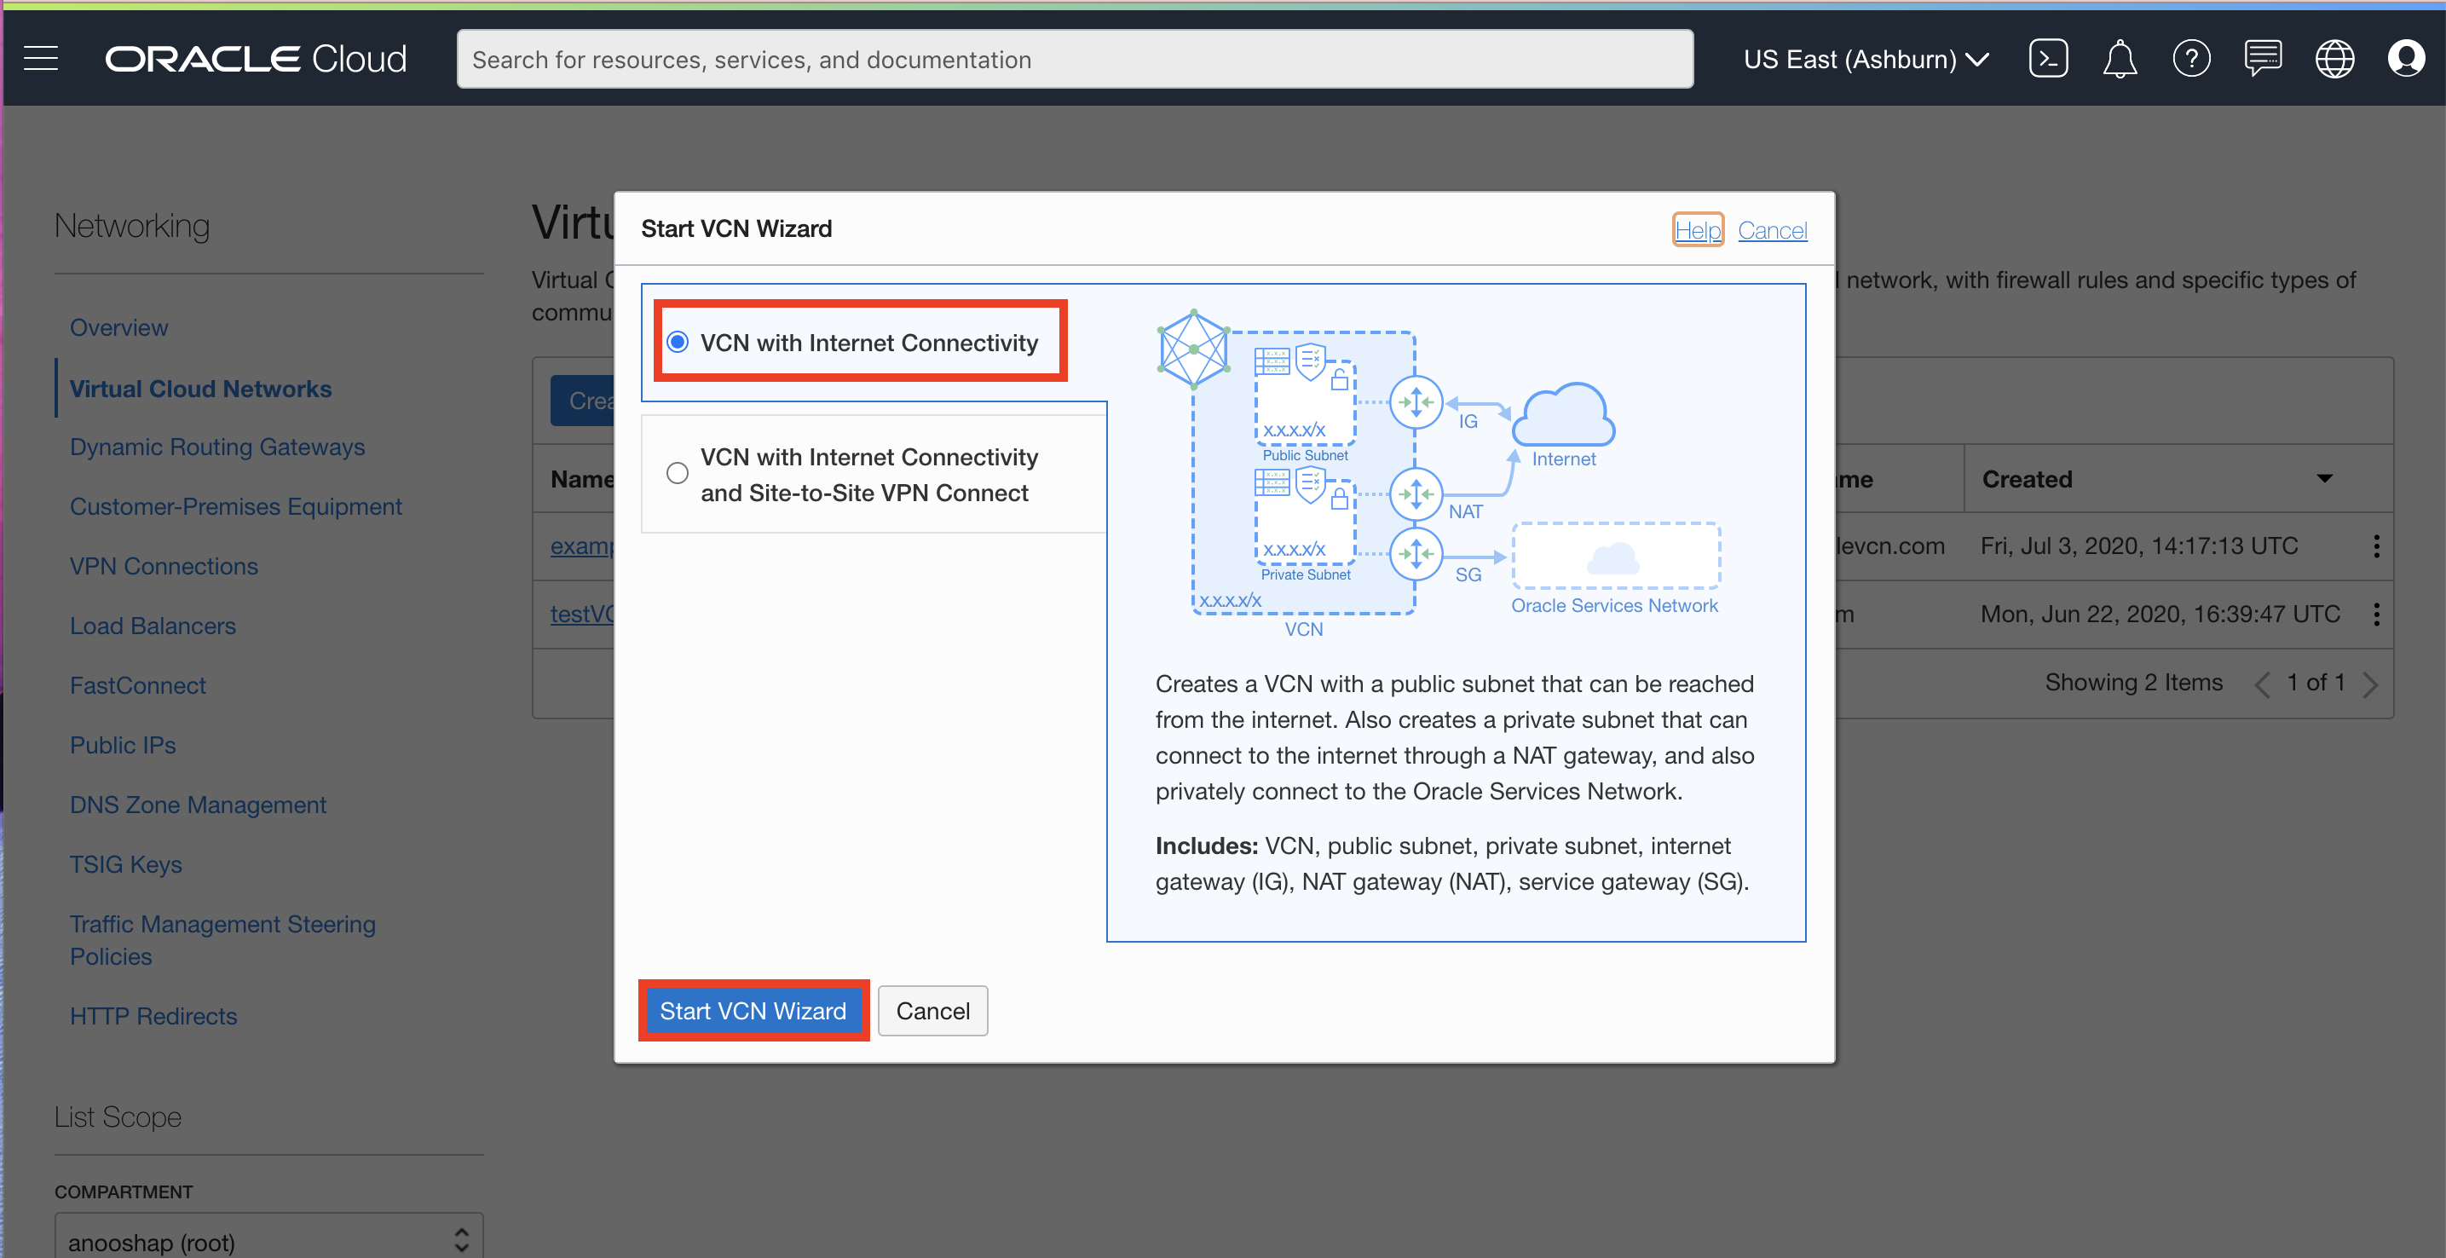This screenshot has height=1258, width=2446.
Task: Go to Dynamic Routing Gateways
Action: coord(216,447)
